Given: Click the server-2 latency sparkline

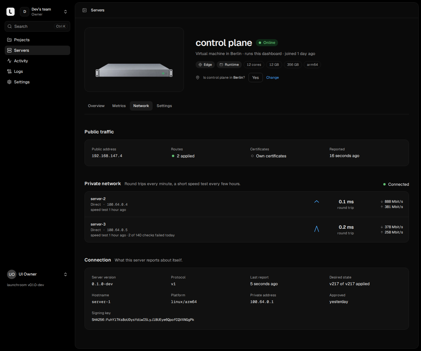Looking at the screenshot, I should click(317, 202).
